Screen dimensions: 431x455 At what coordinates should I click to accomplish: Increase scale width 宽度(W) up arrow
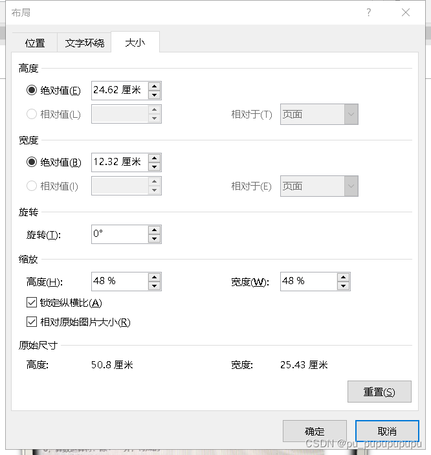(x=344, y=277)
